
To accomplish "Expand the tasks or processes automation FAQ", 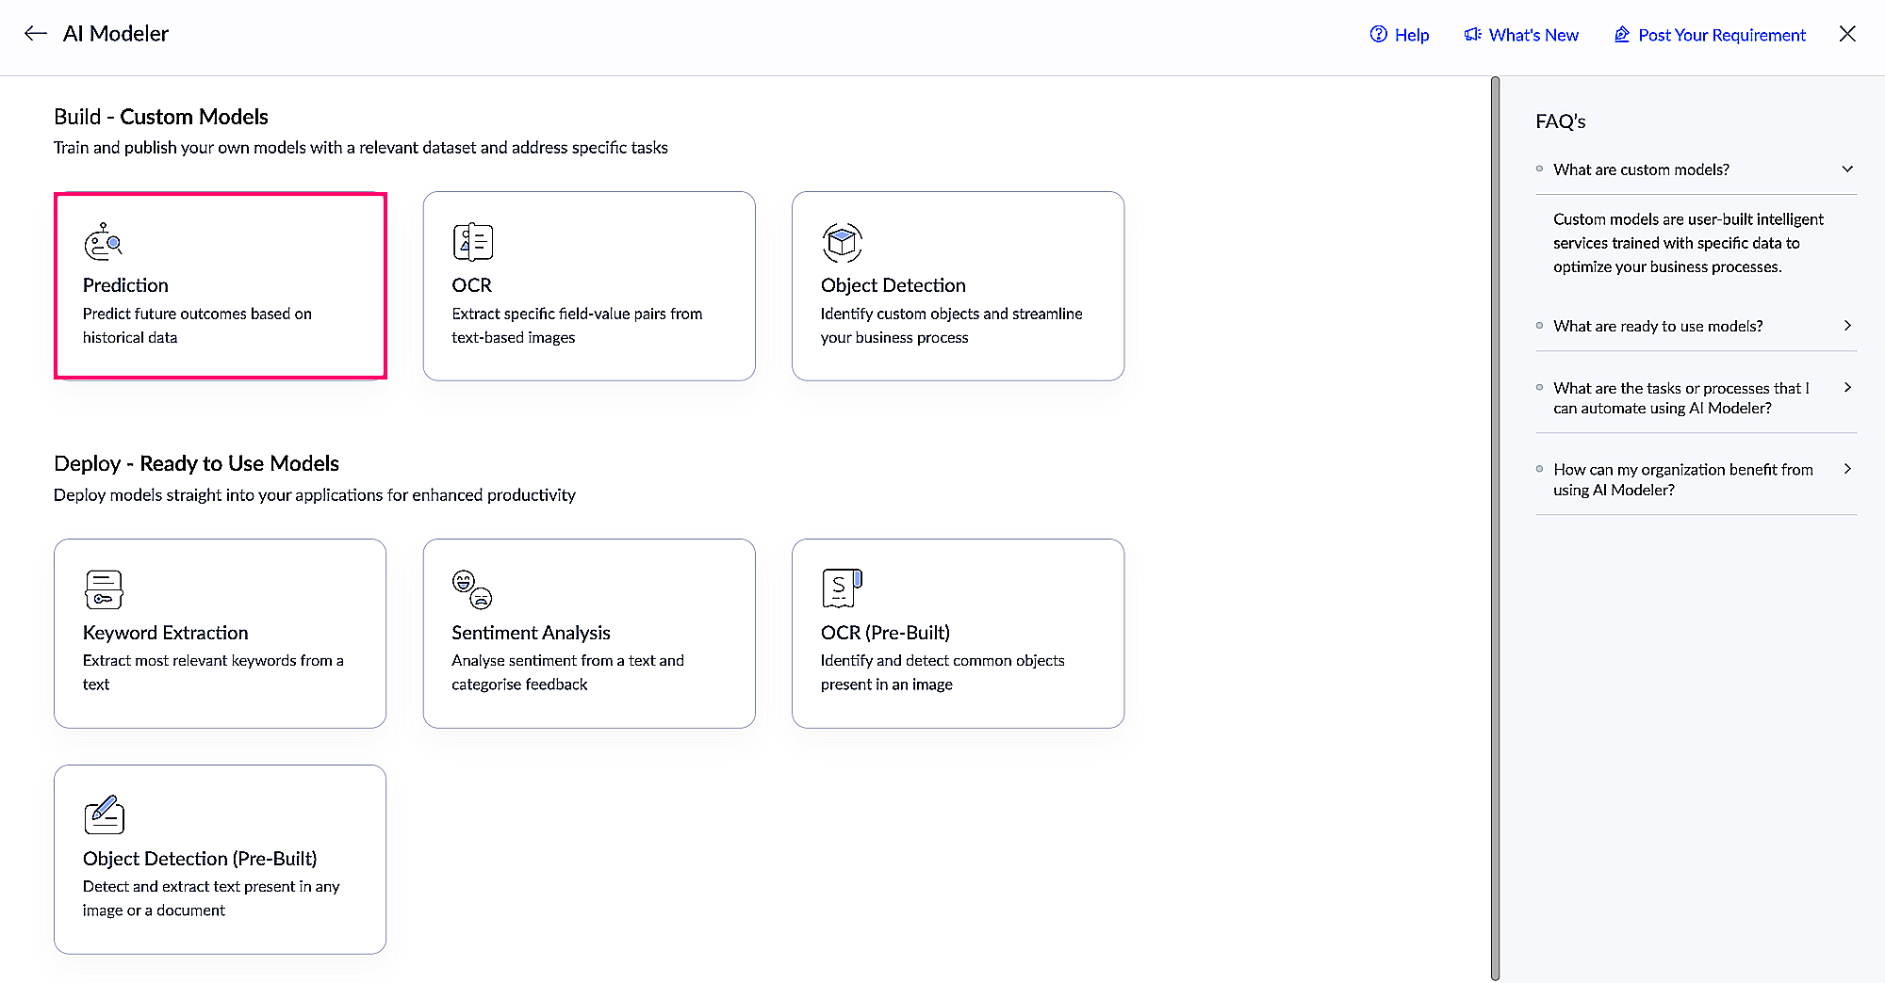I will click(1847, 388).
